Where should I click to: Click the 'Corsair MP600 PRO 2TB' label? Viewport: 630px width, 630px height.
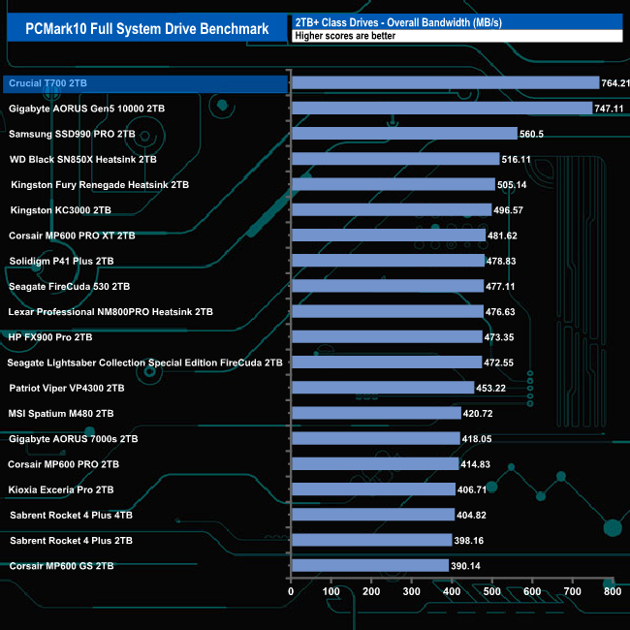coord(63,464)
